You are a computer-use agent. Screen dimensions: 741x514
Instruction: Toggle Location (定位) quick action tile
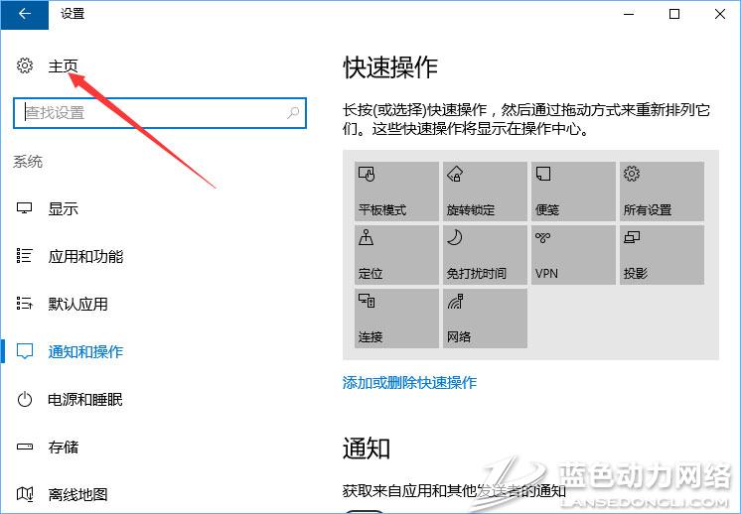click(x=396, y=255)
